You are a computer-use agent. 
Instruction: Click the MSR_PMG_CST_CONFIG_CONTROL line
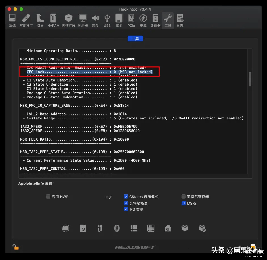point(78,59)
